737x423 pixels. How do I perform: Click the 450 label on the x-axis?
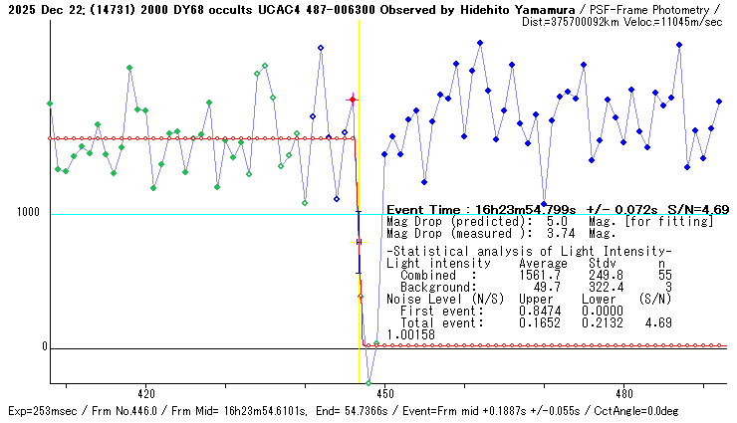[385, 393]
